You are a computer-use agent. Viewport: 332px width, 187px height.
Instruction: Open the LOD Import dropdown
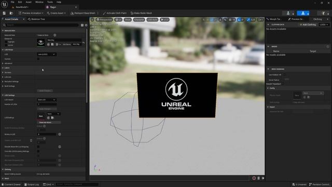pyautogui.click(x=47, y=100)
